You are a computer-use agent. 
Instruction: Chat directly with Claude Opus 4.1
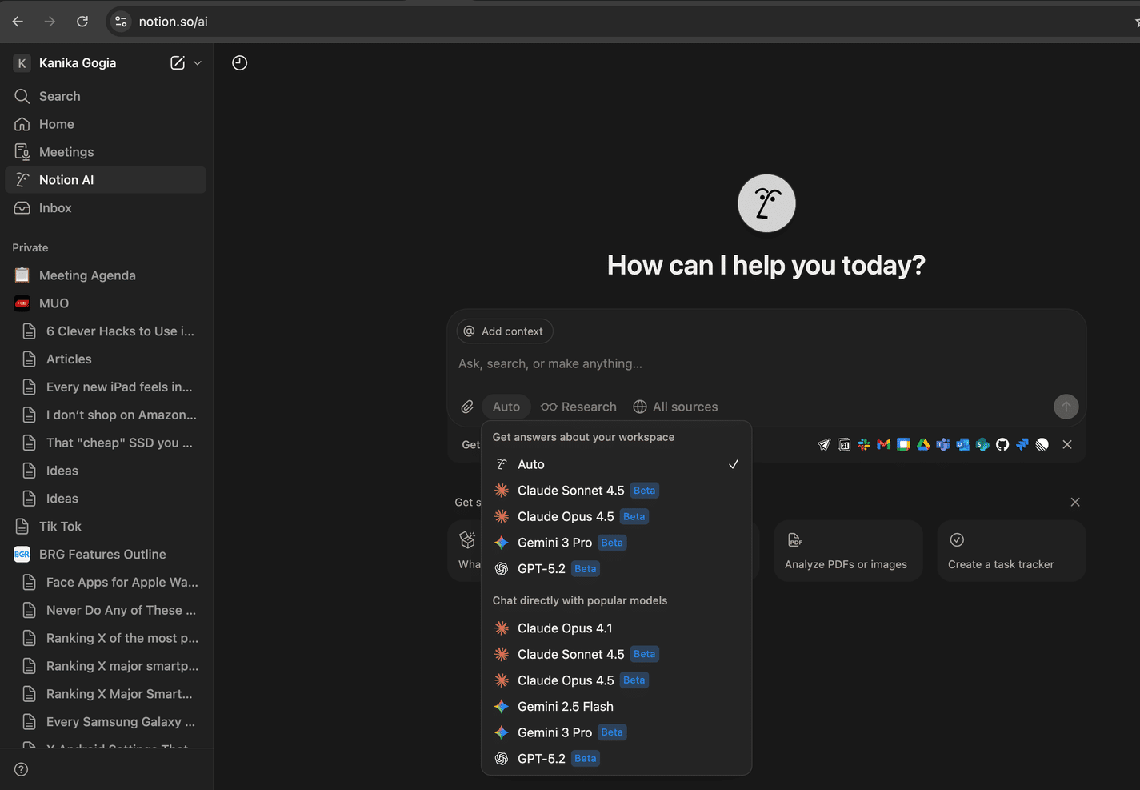[616, 628]
